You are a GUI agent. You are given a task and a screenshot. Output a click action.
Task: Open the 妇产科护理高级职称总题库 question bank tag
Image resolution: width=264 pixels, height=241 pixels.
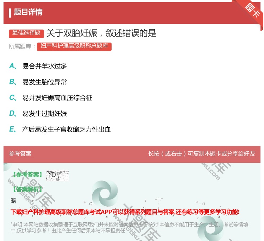[74, 46]
